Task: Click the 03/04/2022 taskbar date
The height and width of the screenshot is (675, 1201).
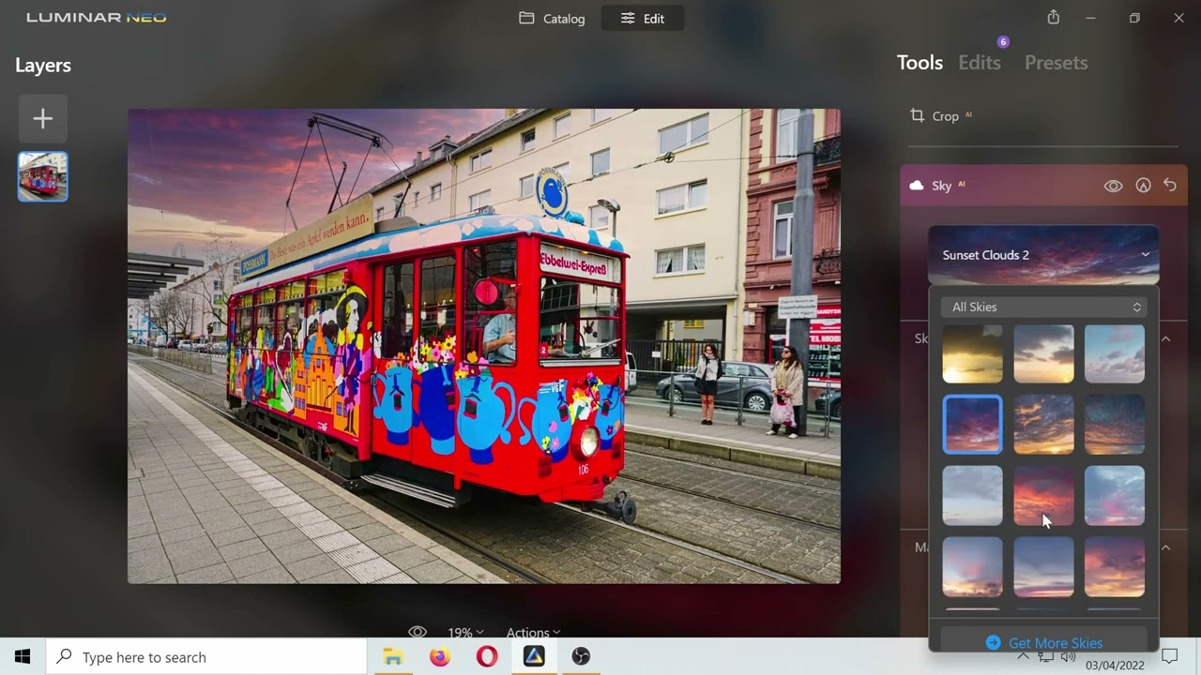Action: coord(1117,666)
